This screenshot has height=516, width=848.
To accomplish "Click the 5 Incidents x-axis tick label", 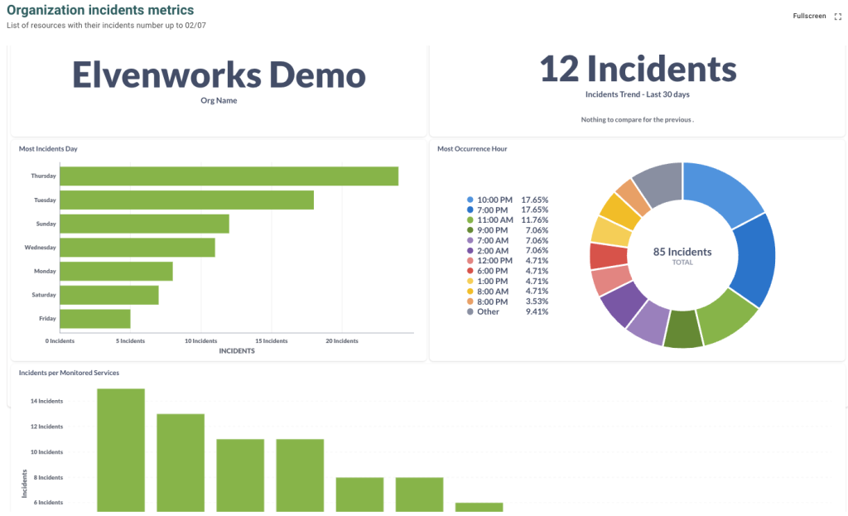I will point(130,340).
